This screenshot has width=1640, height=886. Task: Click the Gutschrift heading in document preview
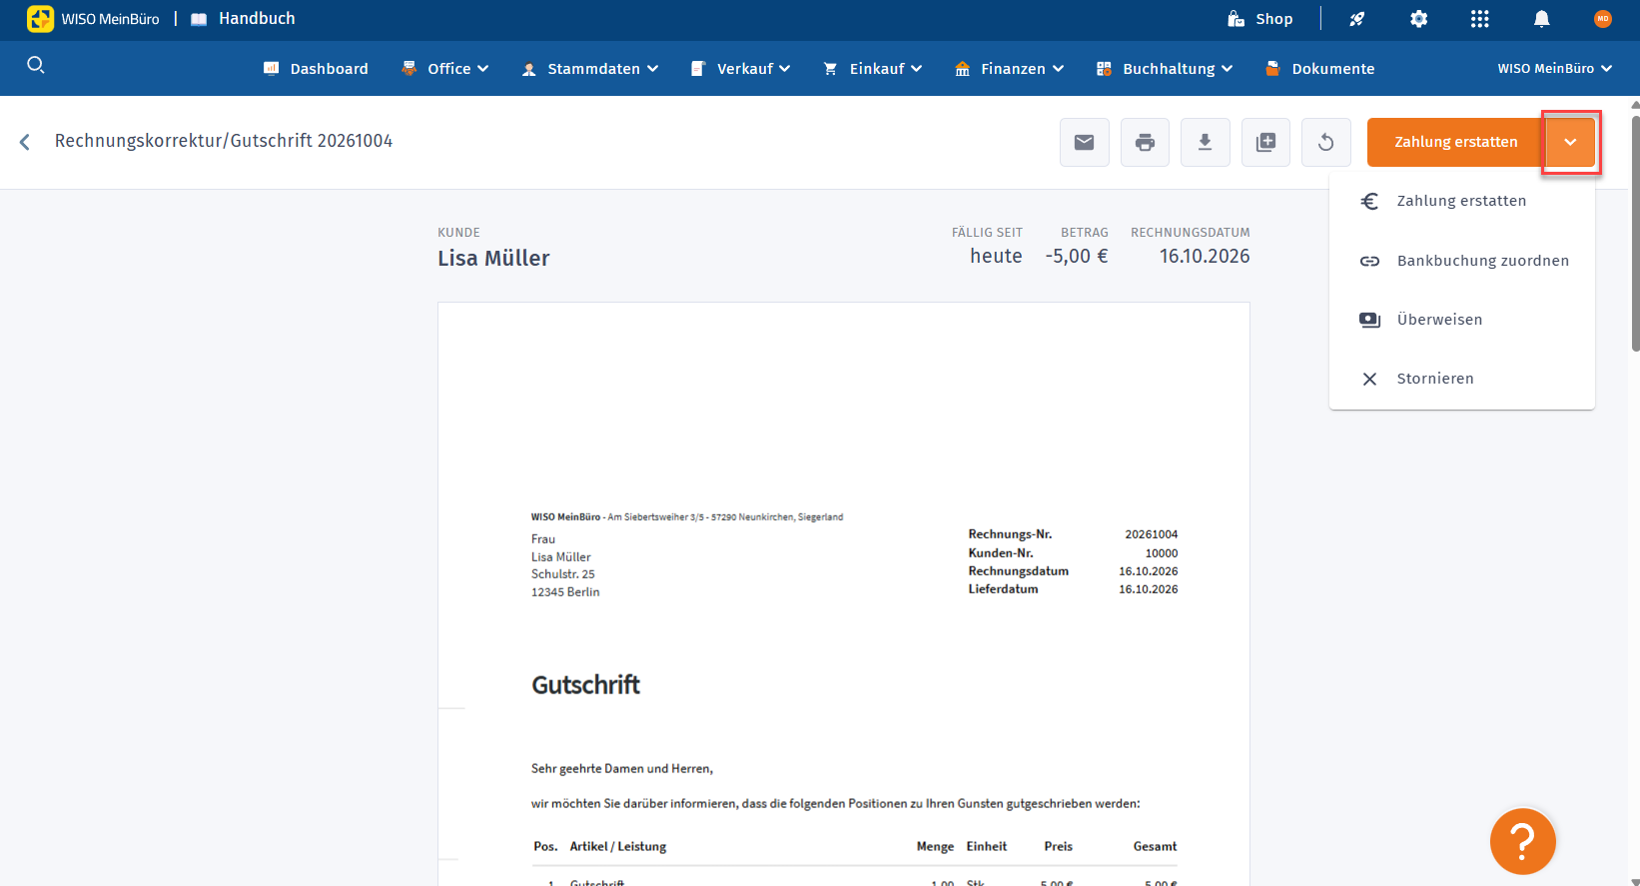click(x=585, y=685)
